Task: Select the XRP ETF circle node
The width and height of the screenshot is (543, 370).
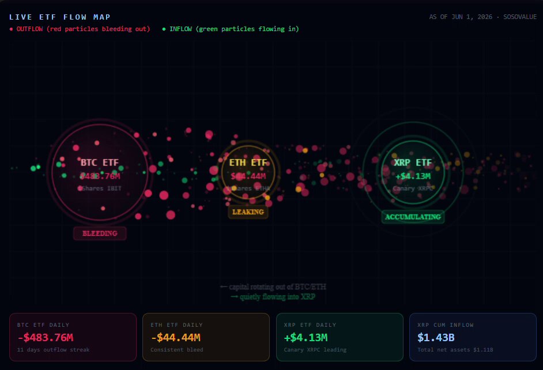Action: 413,172
